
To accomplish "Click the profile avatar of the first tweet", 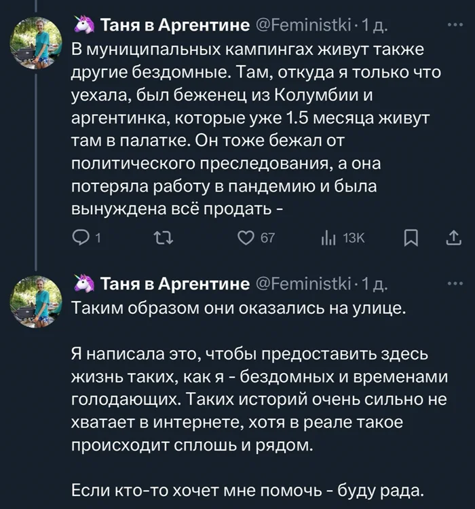I will pos(35,41).
